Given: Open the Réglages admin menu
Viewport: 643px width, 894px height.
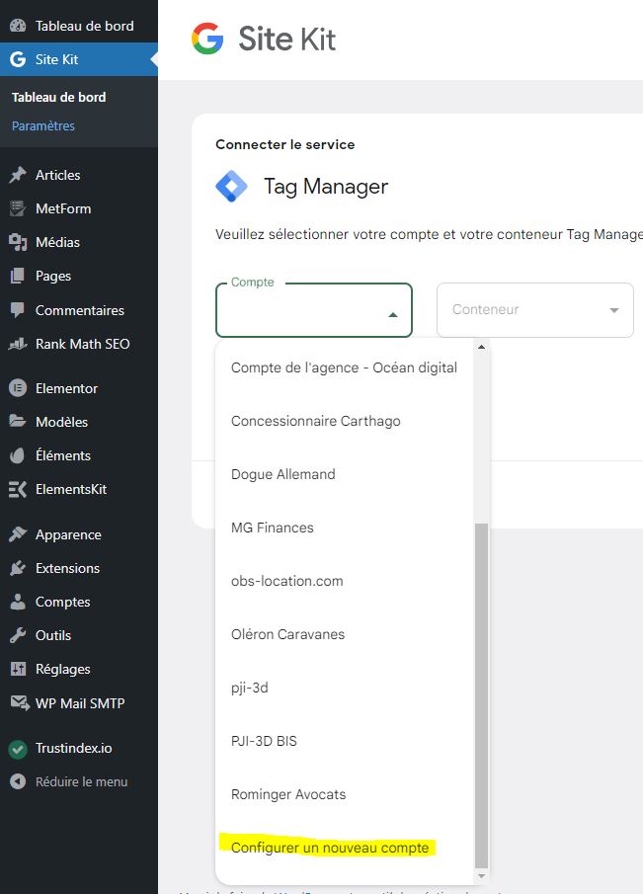Looking at the screenshot, I should (x=62, y=669).
